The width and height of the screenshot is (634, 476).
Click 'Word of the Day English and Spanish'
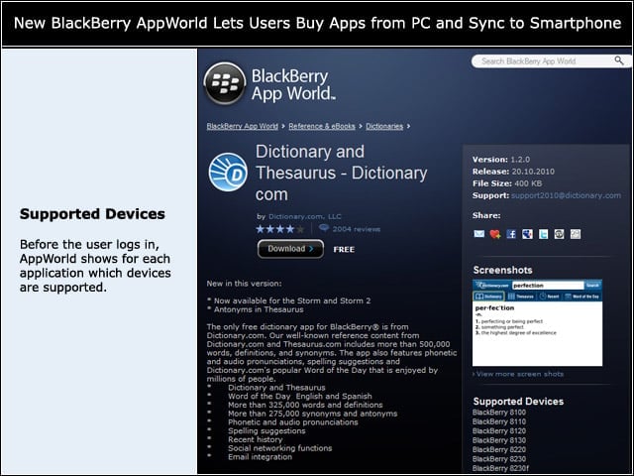(x=300, y=397)
